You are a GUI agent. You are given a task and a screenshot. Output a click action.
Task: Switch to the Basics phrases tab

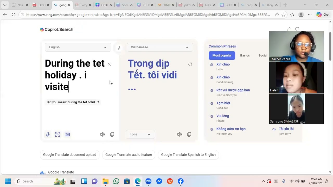245,55
